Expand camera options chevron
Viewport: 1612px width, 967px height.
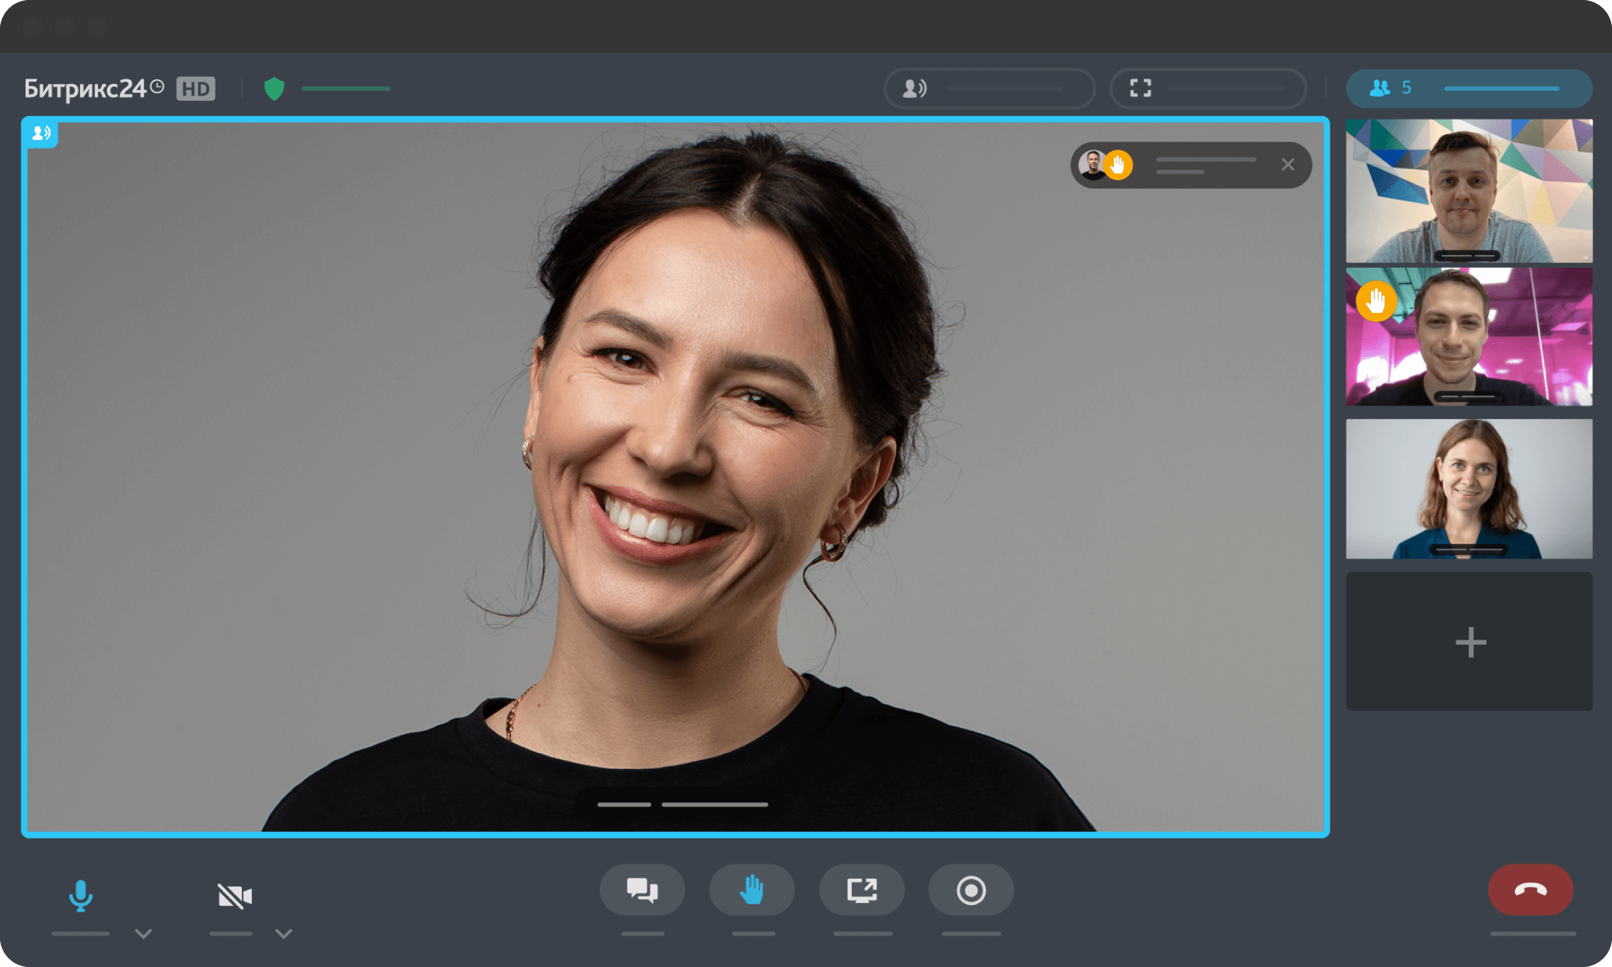pyautogui.click(x=284, y=934)
